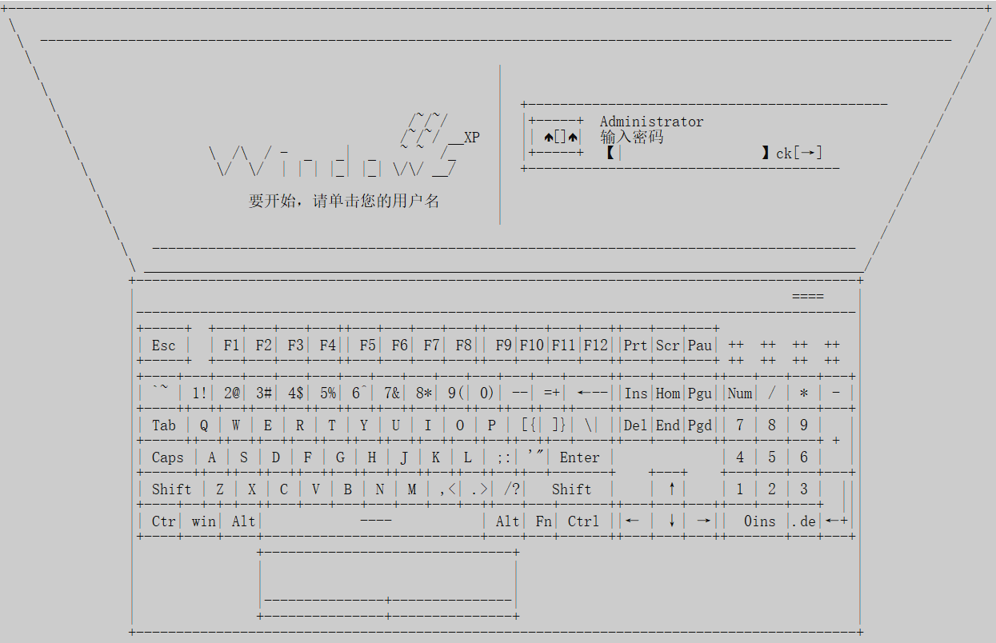Click the R letter key
The image size is (996, 643).
(300, 425)
